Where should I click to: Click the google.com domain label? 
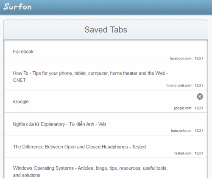pyautogui.click(x=182, y=108)
